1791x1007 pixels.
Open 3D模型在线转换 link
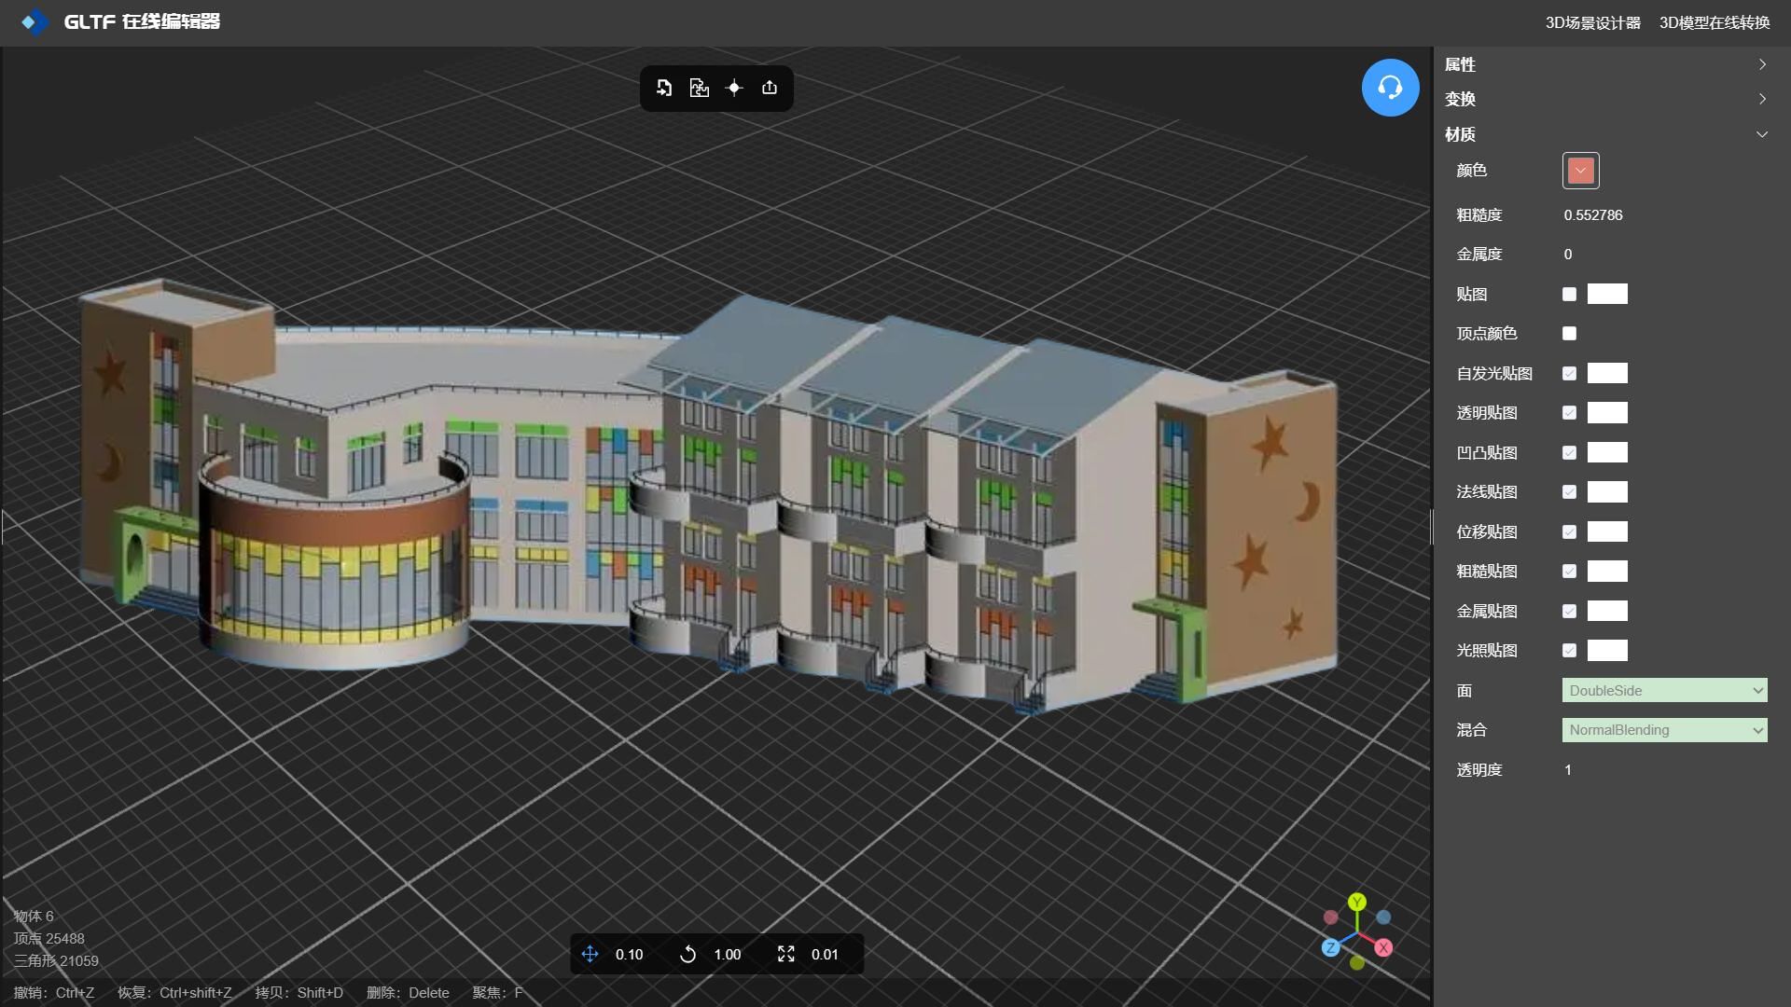(1715, 22)
